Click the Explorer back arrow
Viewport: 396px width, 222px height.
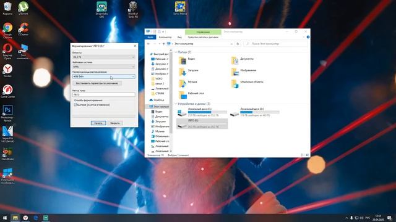[x=148, y=44]
